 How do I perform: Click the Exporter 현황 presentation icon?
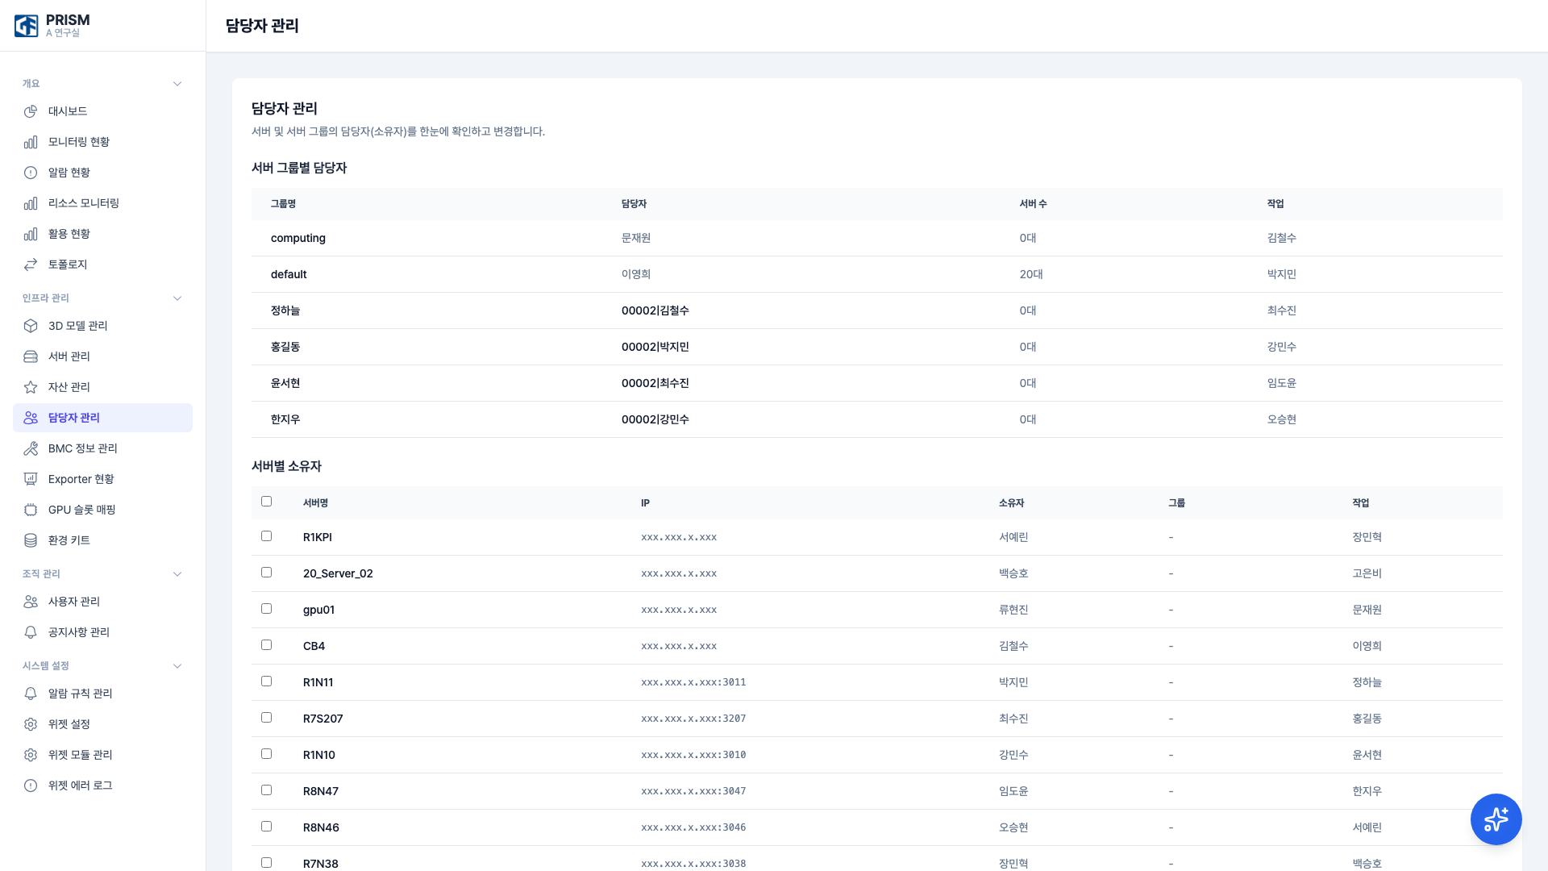point(31,479)
